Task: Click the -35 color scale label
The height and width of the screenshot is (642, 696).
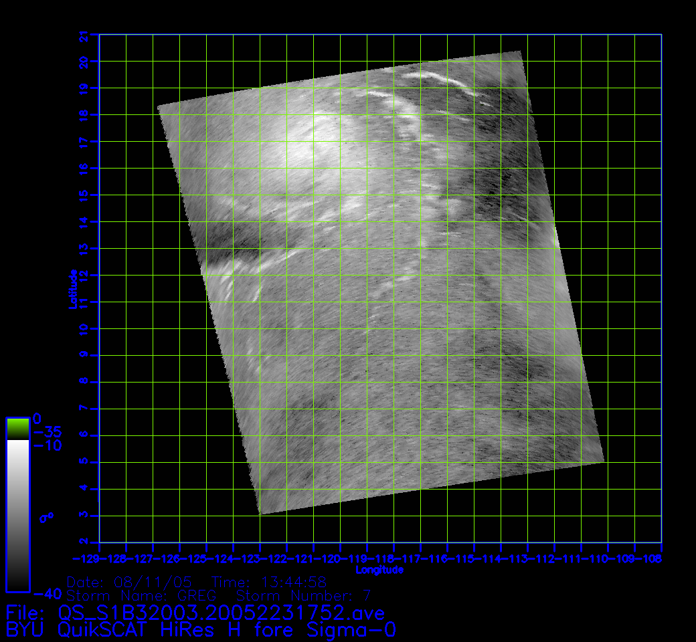Action: (x=47, y=431)
